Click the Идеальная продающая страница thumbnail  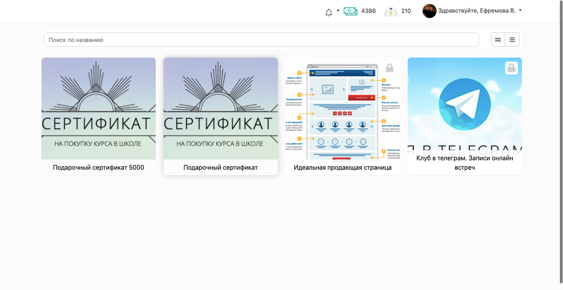tap(342, 108)
